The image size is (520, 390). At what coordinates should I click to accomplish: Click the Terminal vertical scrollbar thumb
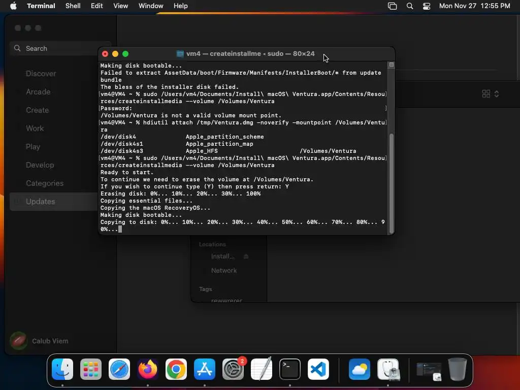(x=392, y=183)
